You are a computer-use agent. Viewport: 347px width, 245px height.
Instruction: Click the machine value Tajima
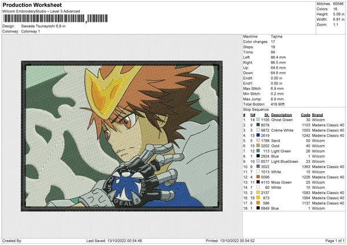click(x=276, y=36)
